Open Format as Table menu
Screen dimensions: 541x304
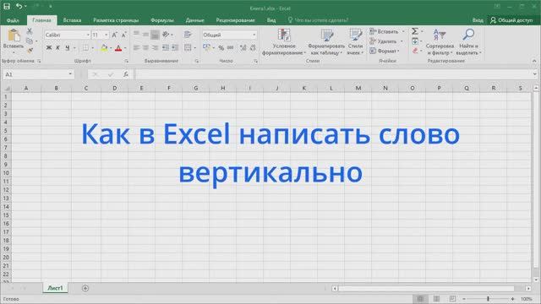(x=325, y=42)
